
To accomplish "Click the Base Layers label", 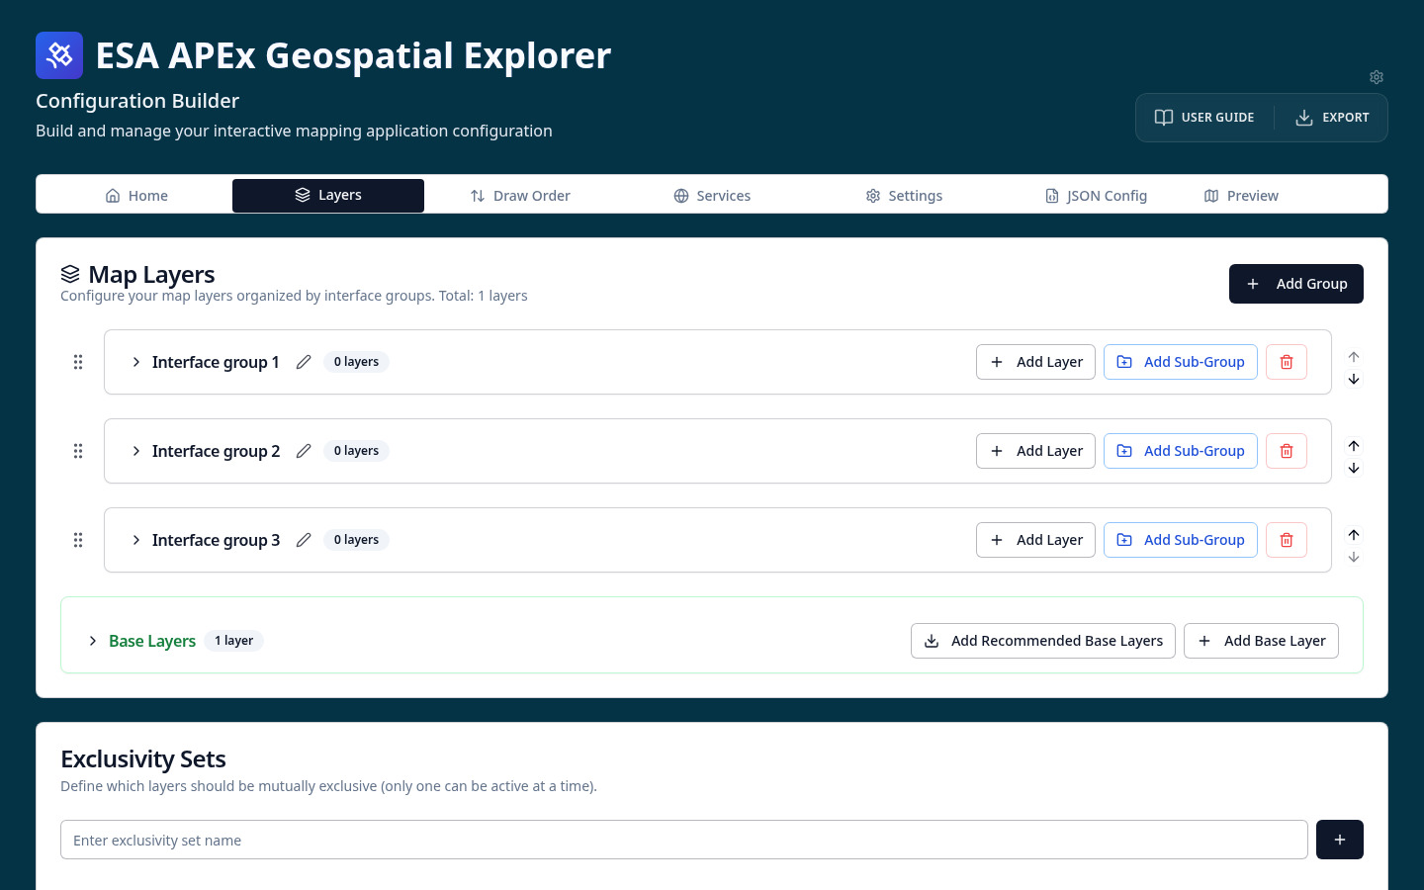I will [x=152, y=641].
